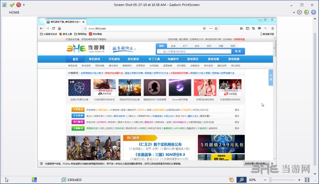This screenshot has width=319, height=184.
Task: Click the website game search input field
Action: click(194, 51)
